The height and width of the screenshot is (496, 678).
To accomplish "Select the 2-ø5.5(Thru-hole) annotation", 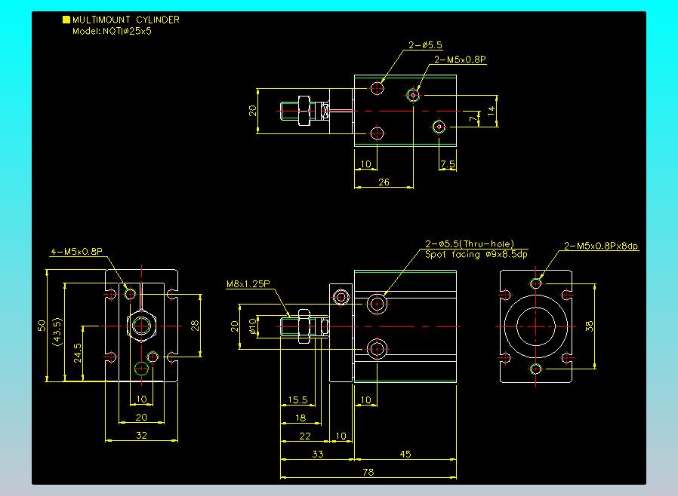I will tap(470, 244).
